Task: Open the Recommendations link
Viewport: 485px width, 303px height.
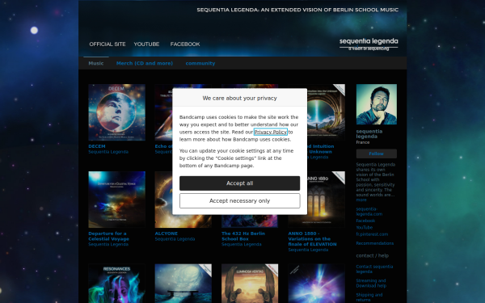Action: (374, 243)
